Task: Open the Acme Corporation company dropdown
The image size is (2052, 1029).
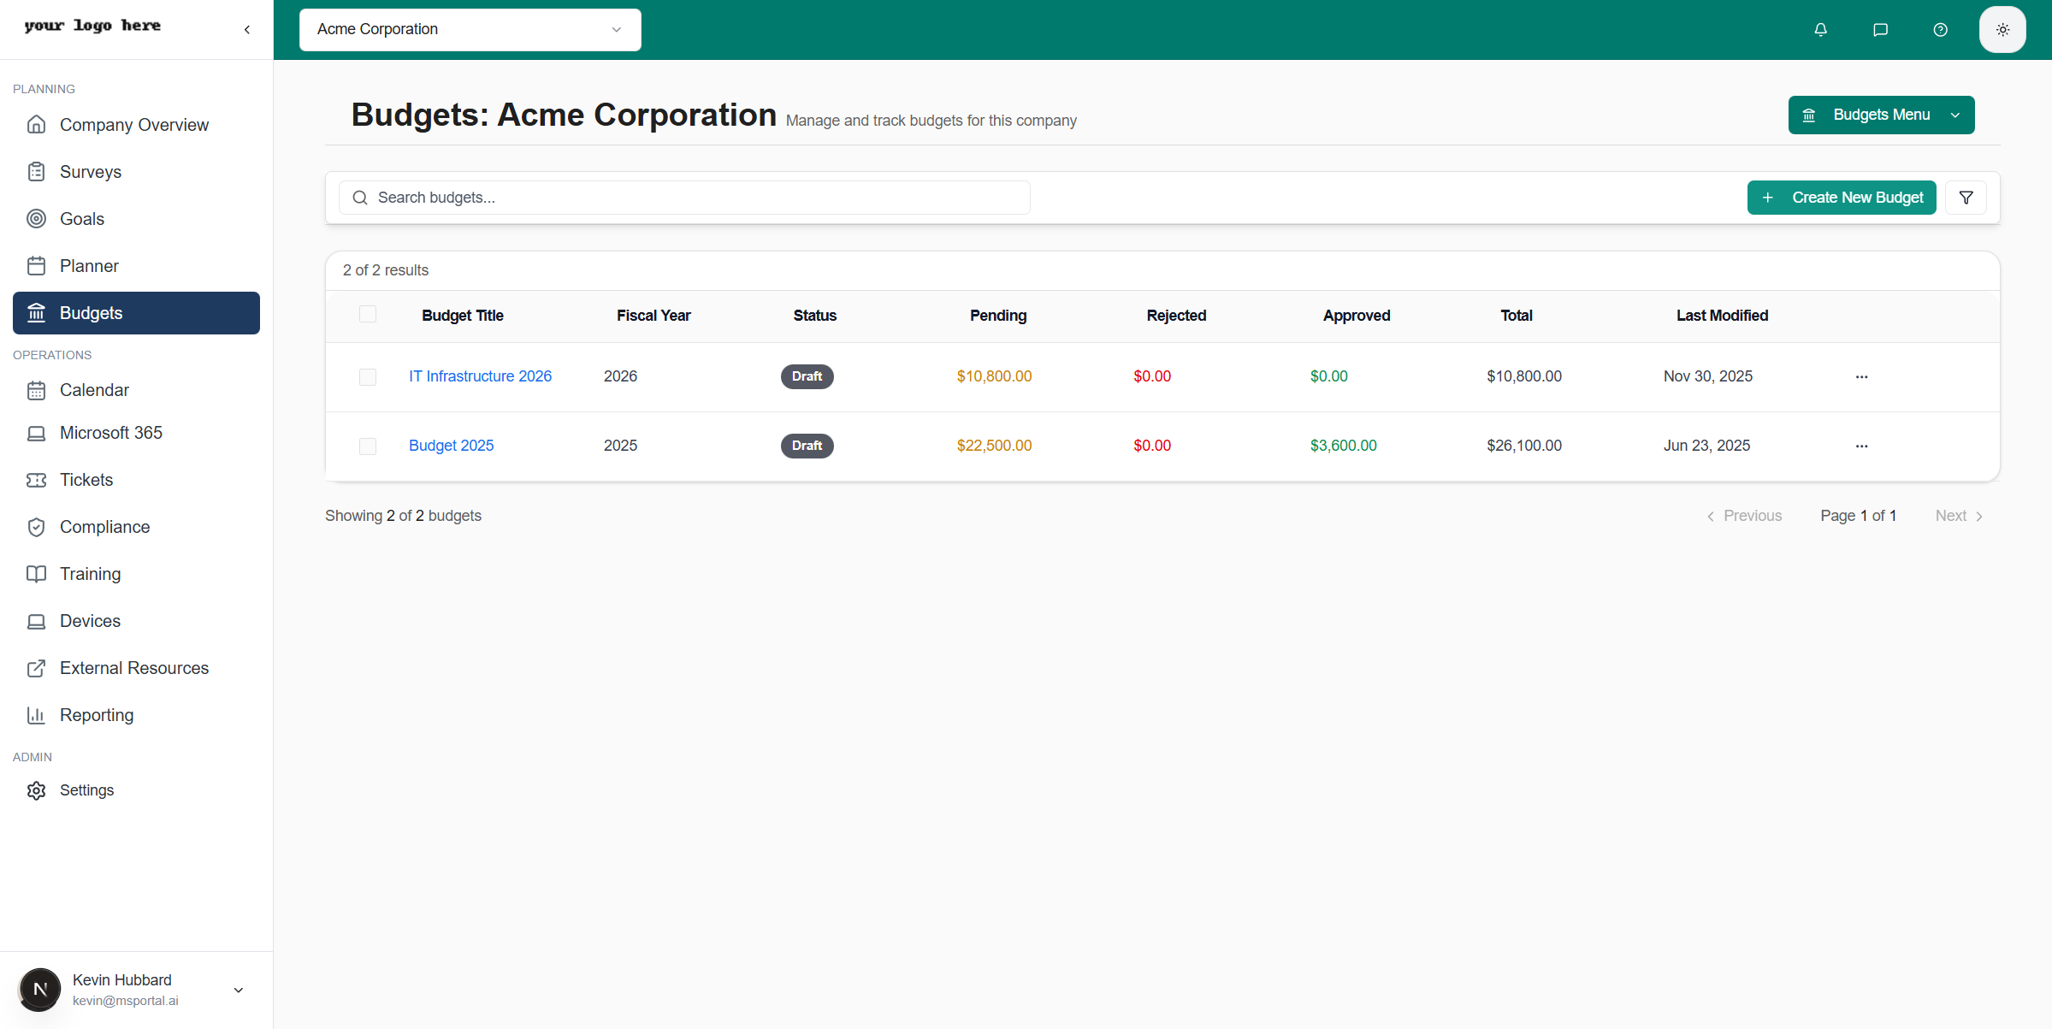Action: (470, 30)
